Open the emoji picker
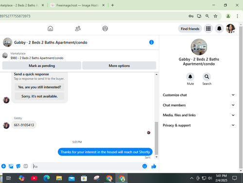This screenshot has width=243, height=183. [x=144, y=166]
